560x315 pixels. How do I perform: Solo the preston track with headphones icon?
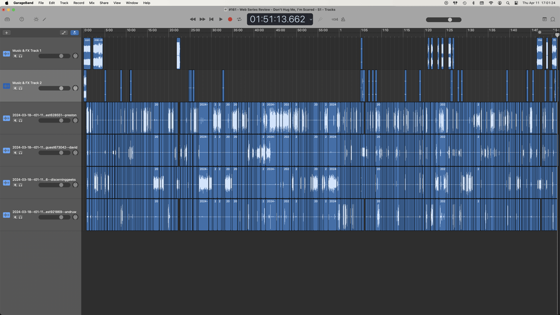(x=21, y=121)
